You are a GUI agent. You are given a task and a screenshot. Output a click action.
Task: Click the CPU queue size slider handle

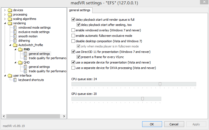[x=160, y=84]
